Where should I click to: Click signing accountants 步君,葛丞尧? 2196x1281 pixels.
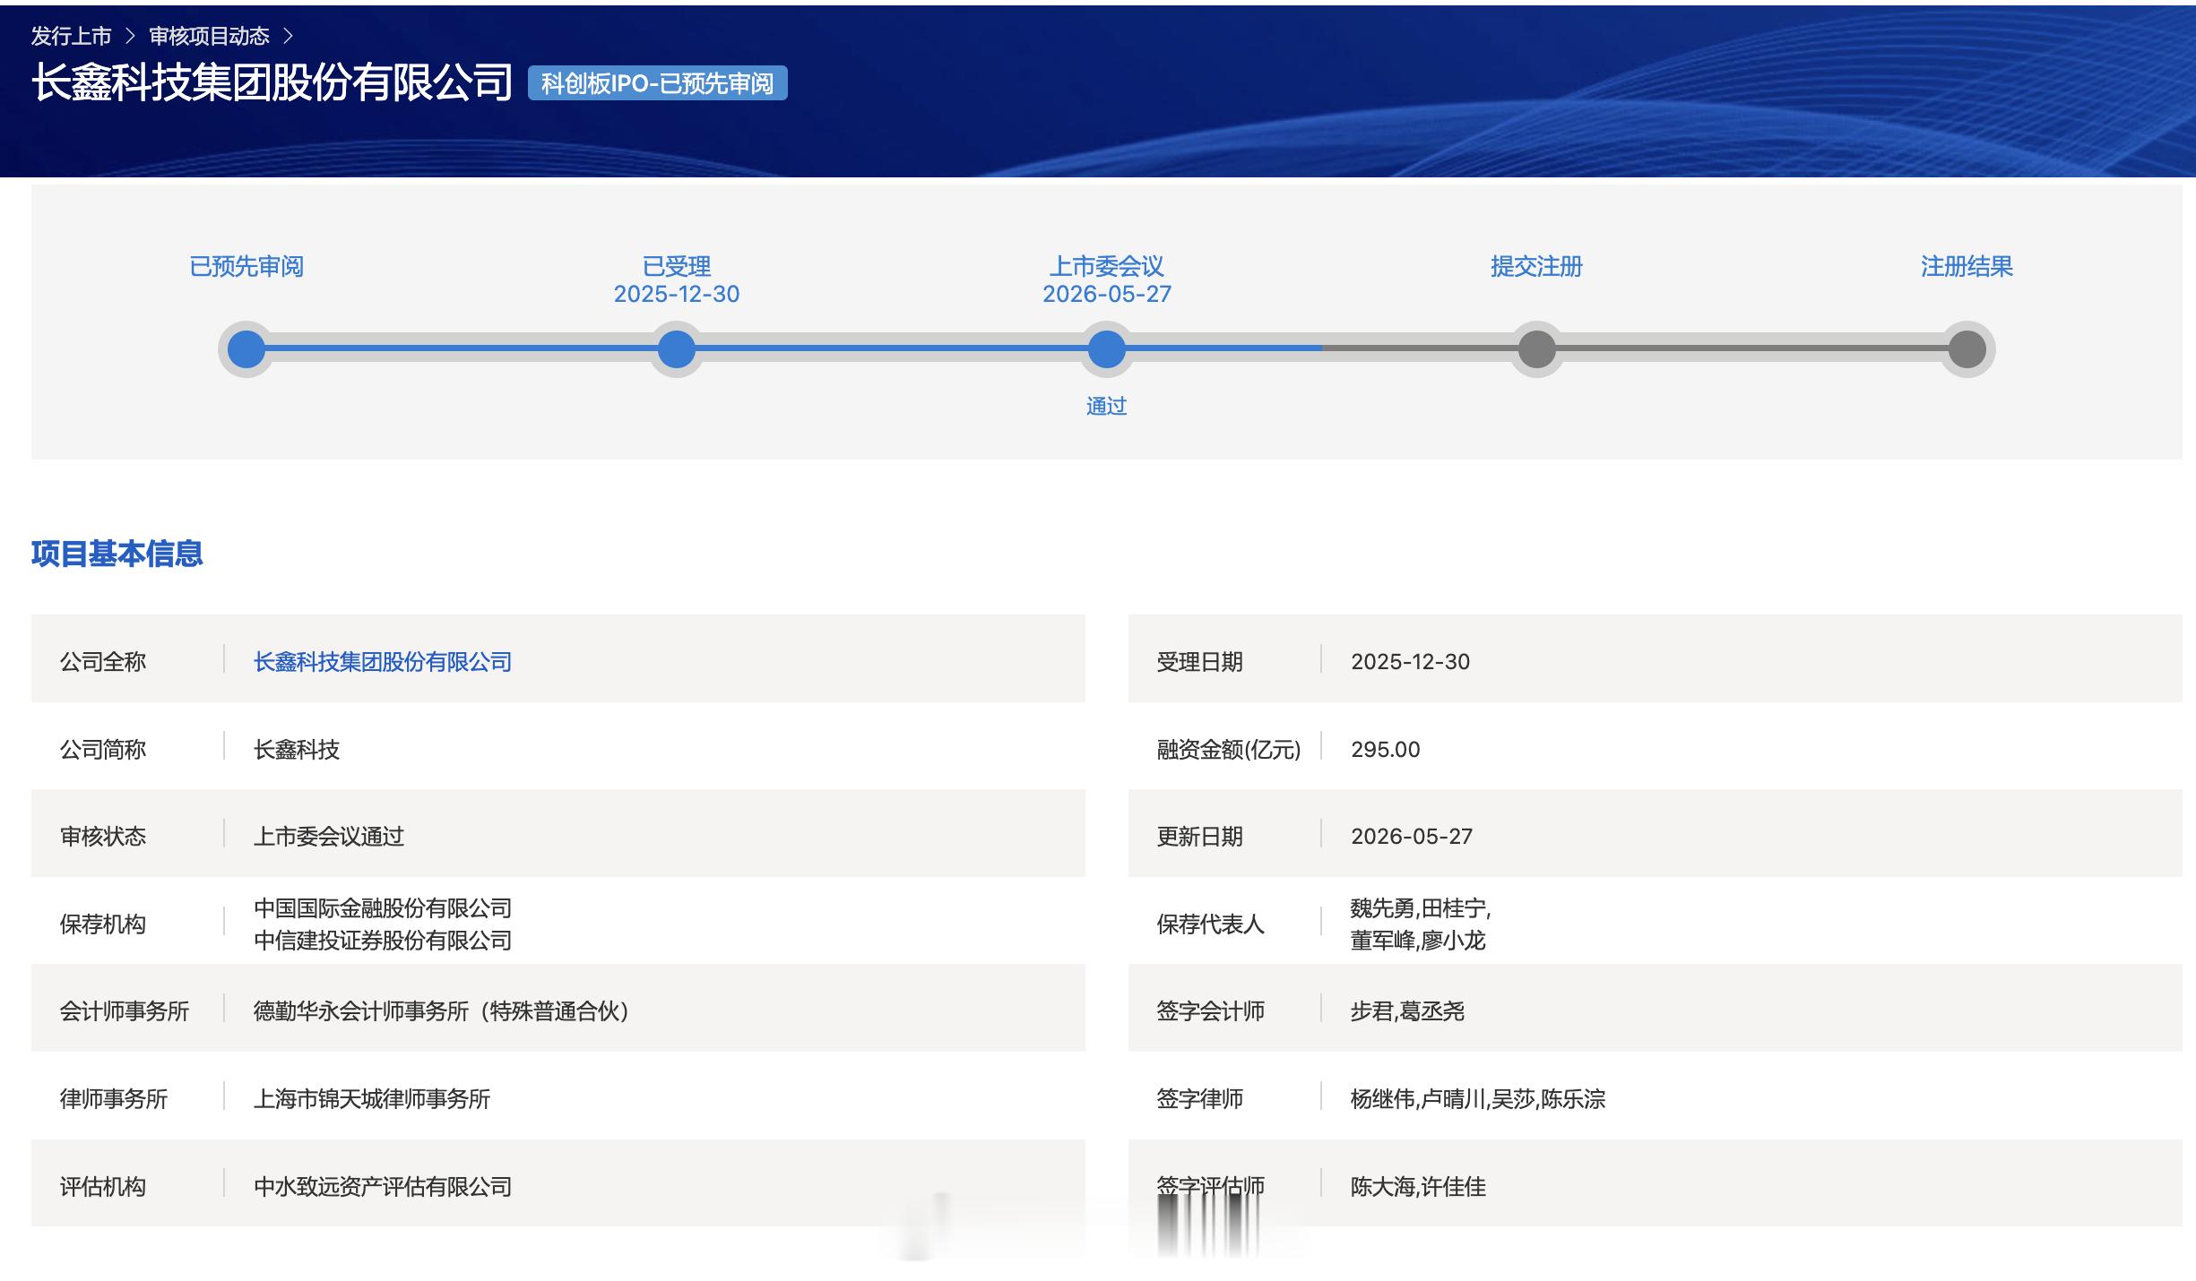pyautogui.click(x=1407, y=1011)
